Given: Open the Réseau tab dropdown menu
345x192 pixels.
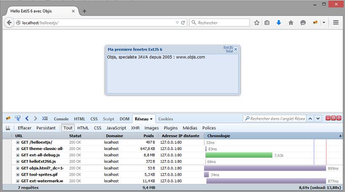Looking at the screenshot, I should (151, 119).
